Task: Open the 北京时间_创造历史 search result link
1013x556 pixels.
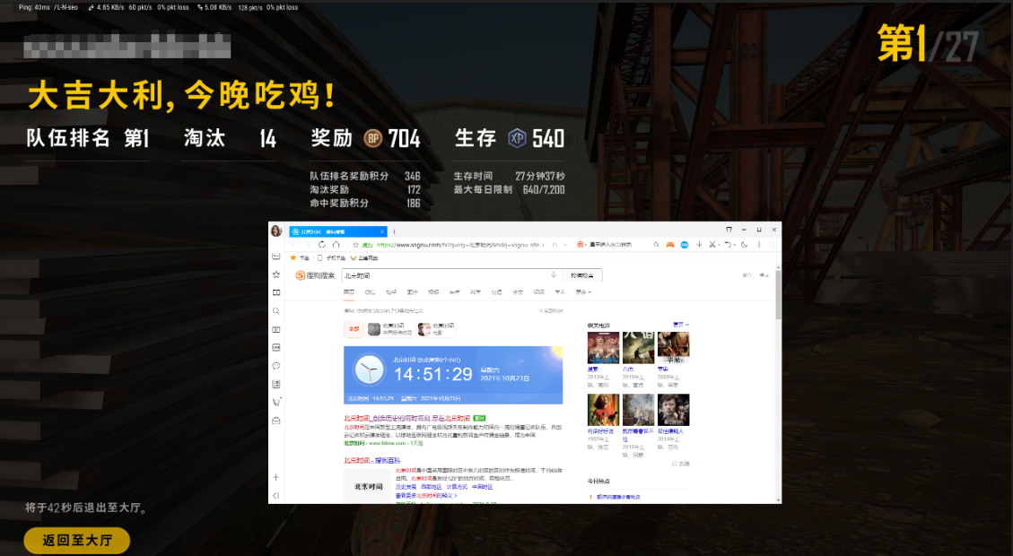Action: (x=406, y=419)
